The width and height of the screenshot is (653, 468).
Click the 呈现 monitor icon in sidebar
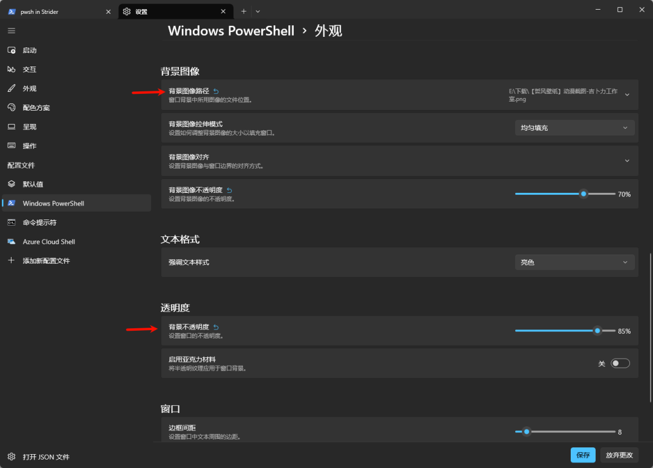[x=11, y=126]
